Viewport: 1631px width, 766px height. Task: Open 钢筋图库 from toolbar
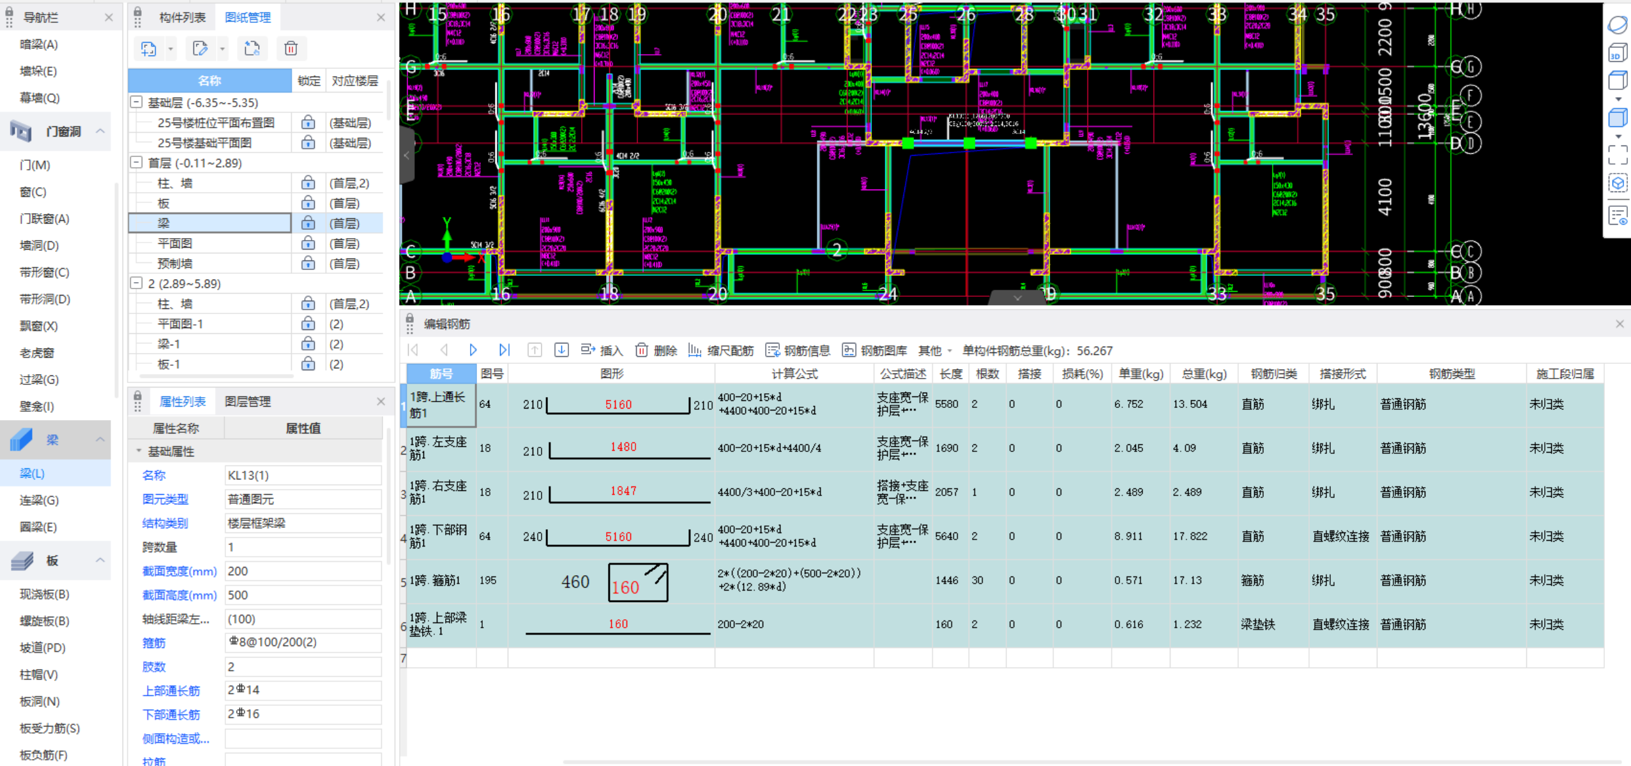(x=874, y=350)
